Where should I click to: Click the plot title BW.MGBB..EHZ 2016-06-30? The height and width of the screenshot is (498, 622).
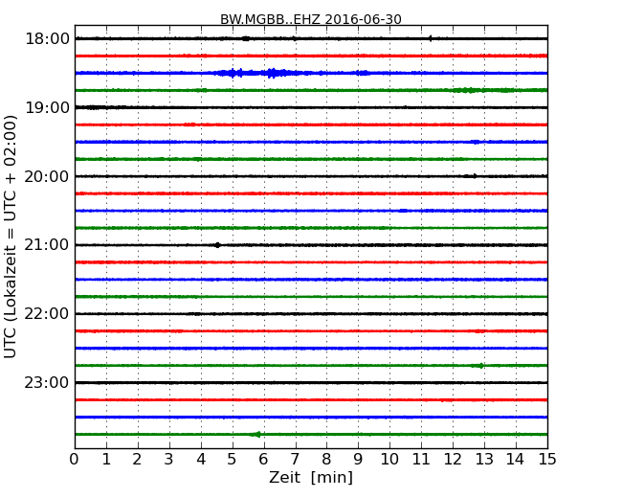pos(311,19)
